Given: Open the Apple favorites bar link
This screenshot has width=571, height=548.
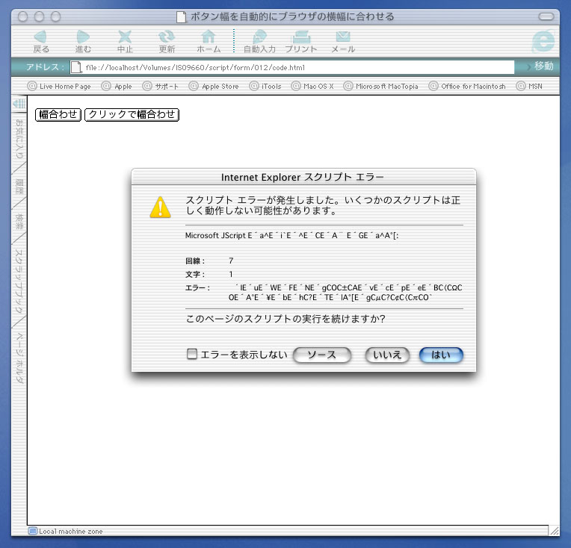Looking at the screenshot, I should (x=117, y=87).
